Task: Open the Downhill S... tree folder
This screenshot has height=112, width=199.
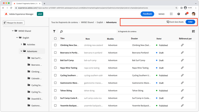Action: pyautogui.click(x=35, y=99)
